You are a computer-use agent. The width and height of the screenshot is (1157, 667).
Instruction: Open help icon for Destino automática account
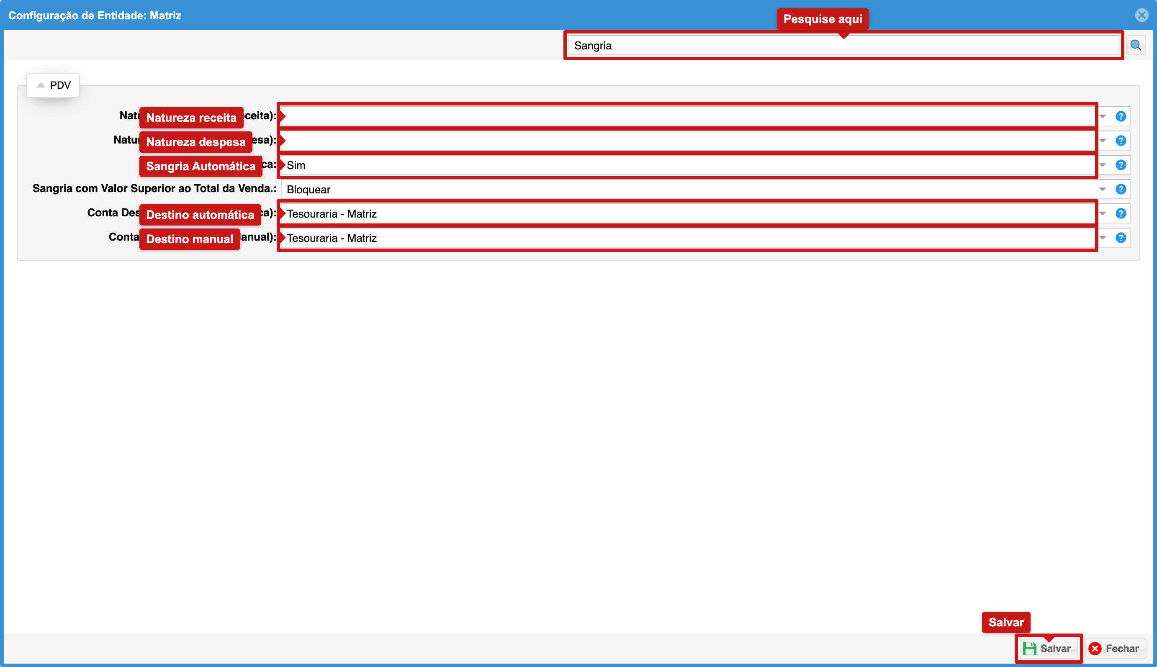(1121, 213)
